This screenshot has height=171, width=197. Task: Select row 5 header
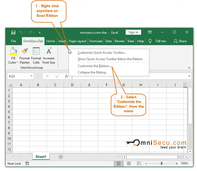[9, 112]
